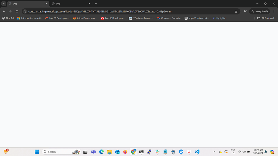
Task: Open Copilot preview icon in taskbar
Action: pos(272,152)
